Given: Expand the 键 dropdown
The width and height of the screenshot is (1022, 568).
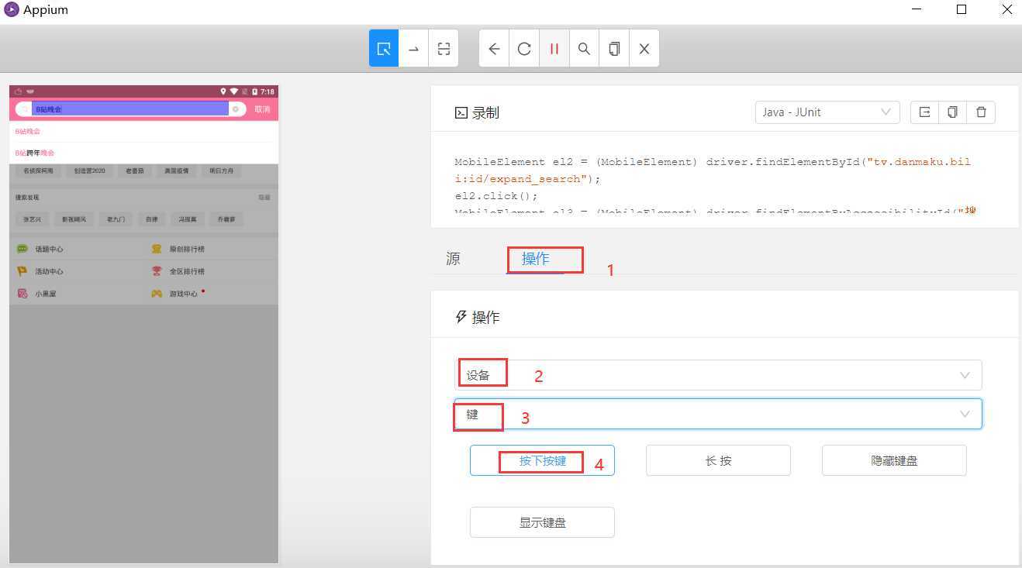Looking at the screenshot, I should tap(718, 414).
